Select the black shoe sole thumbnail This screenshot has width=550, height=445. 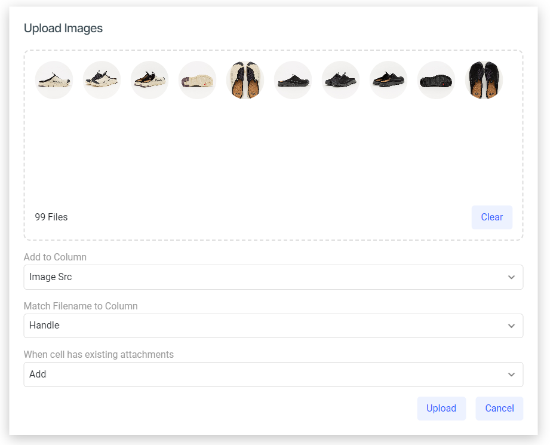pos(436,80)
